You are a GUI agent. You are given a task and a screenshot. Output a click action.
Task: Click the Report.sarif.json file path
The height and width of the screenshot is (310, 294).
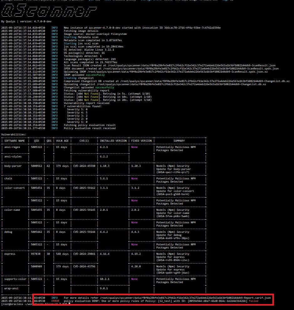(185, 298)
